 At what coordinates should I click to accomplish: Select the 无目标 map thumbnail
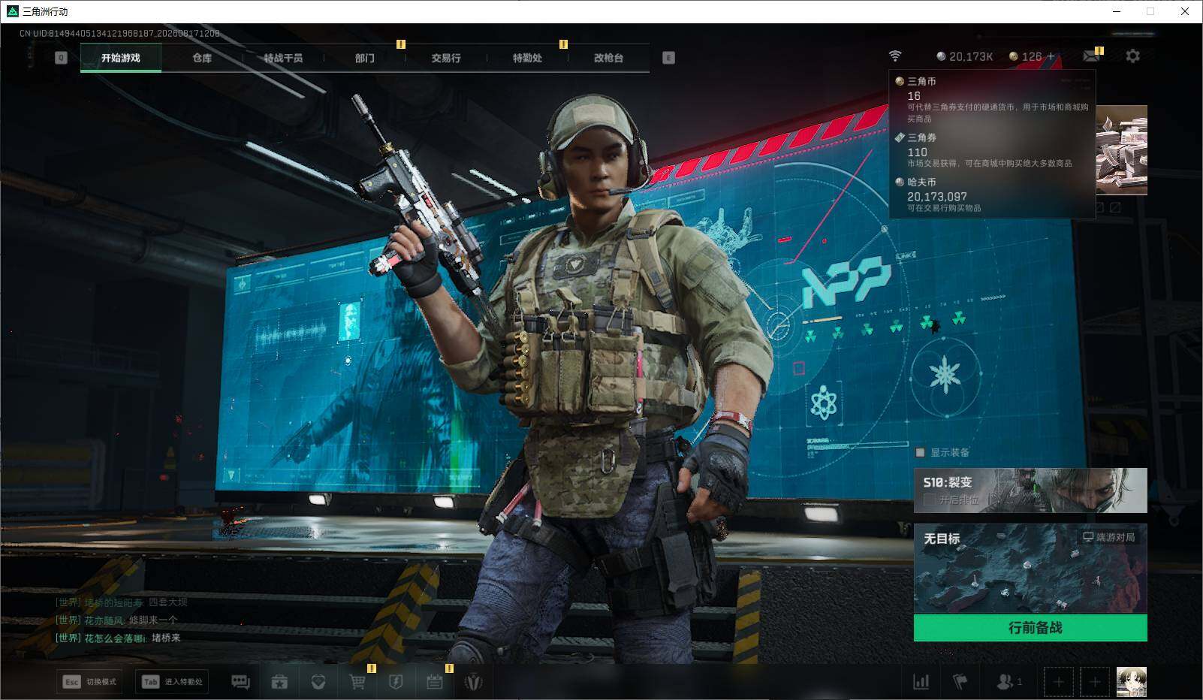[x=1030, y=569]
